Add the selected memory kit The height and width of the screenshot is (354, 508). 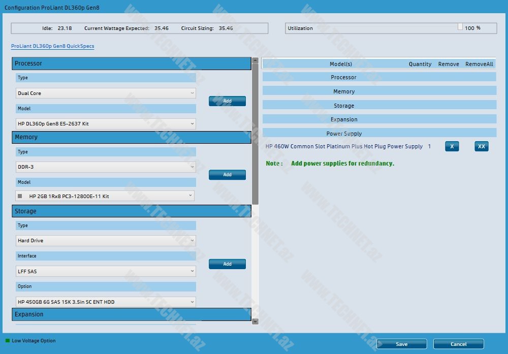click(227, 175)
